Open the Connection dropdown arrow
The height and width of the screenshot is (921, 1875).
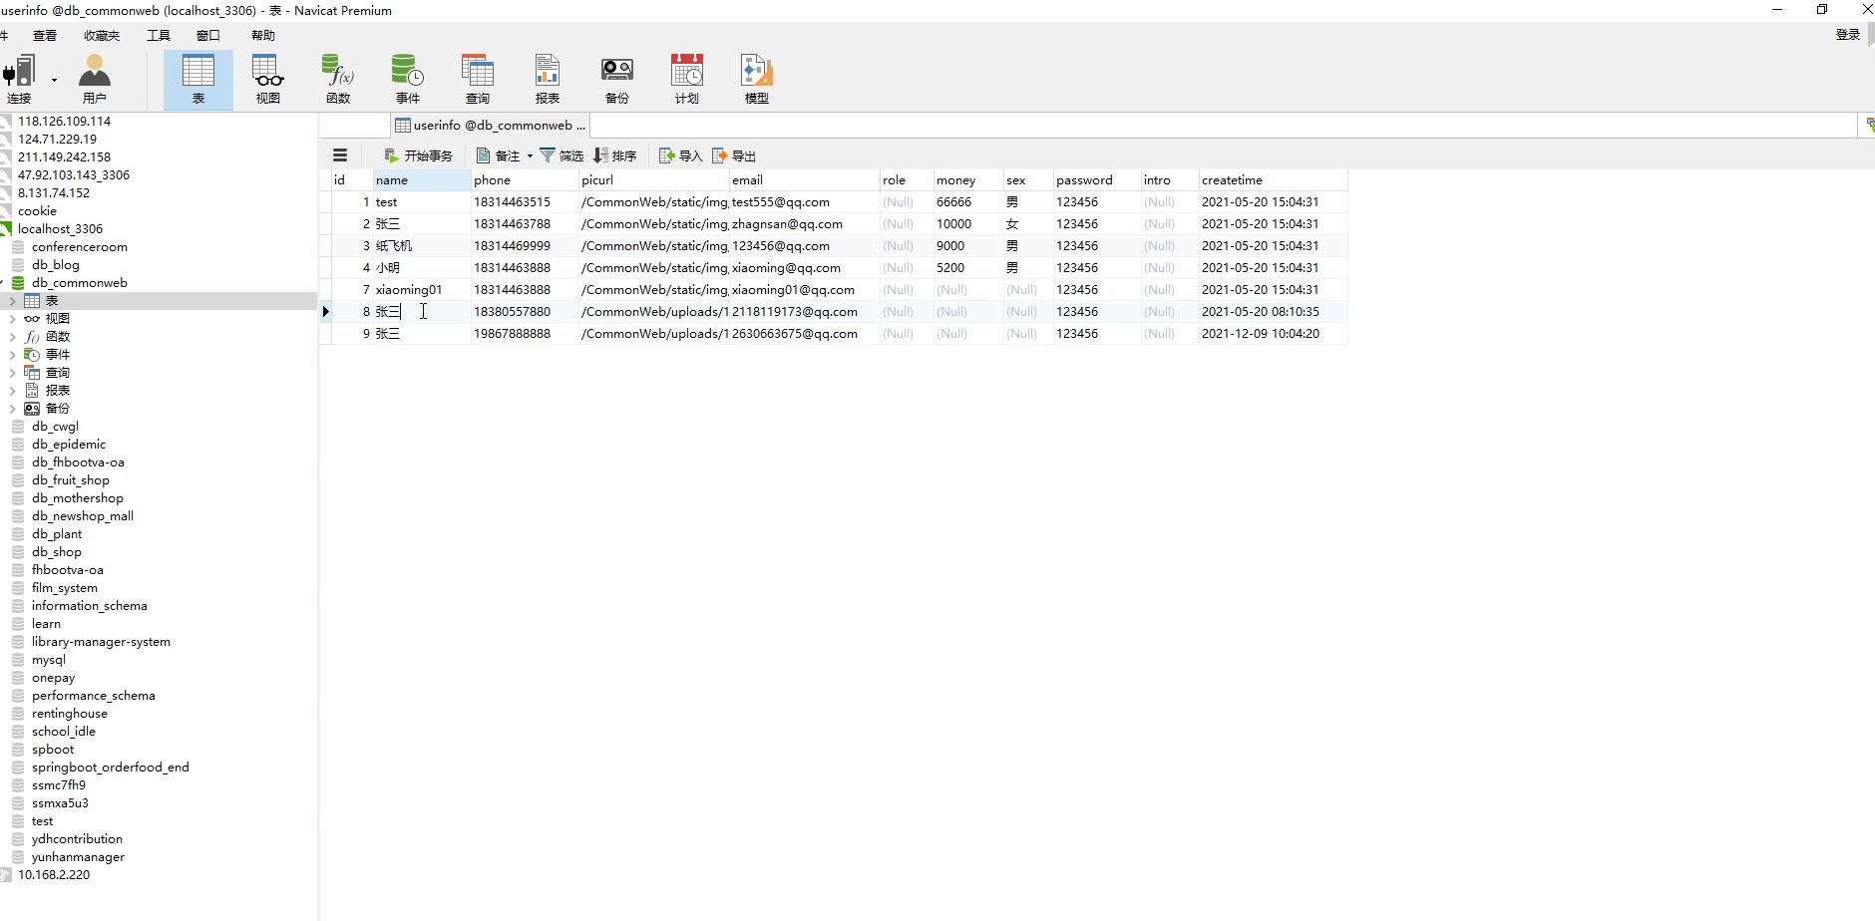click(x=54, y=80)
